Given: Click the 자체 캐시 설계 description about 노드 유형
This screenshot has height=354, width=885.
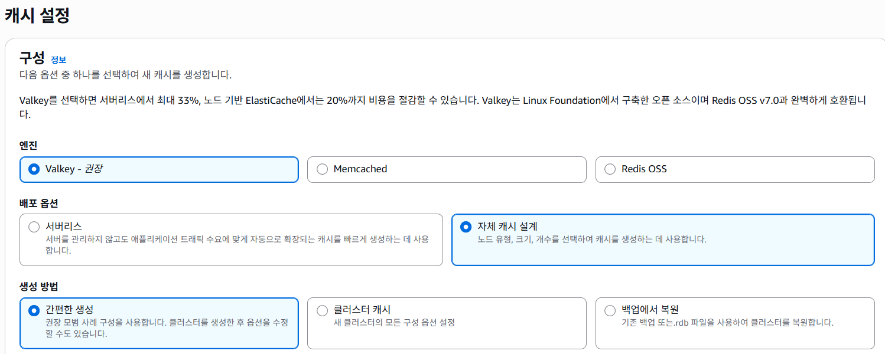Looking at the screenshot, I should tap(591, 240).
